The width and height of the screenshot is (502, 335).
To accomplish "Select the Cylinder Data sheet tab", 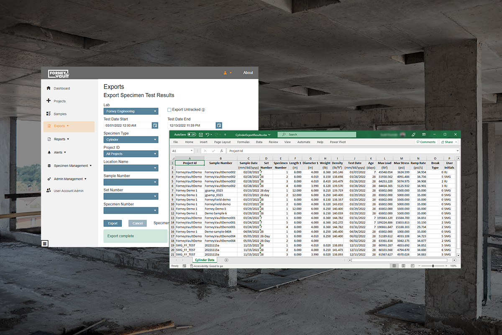I will coord(205,260).
